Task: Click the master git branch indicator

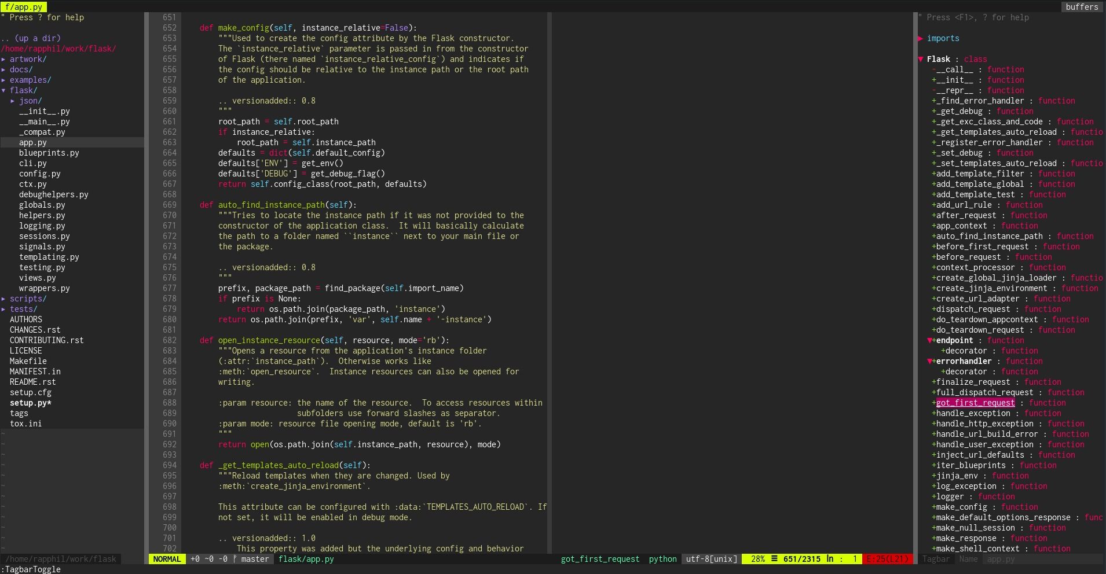Action: [x=251, y=559]
